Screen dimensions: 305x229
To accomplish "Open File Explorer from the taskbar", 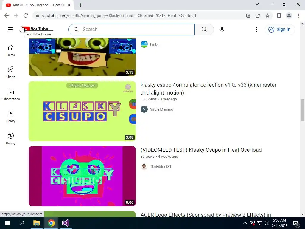I will click(36, 223).
